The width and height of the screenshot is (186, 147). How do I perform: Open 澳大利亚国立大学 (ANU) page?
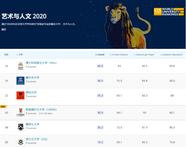click(x=41, y=63)
